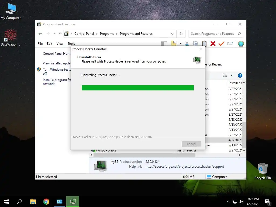276x207 pixels.
Task: Open the Recycle Bin desktop icon
Action: (x=263, y=171)
